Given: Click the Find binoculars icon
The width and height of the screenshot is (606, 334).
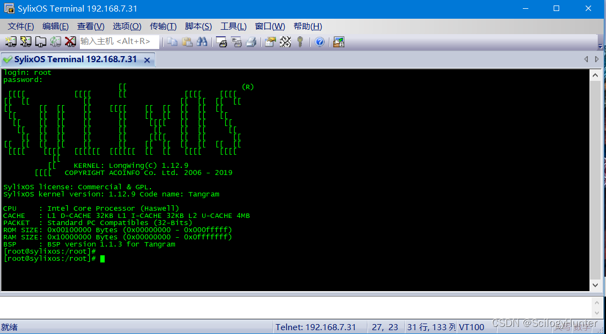Looking at the screenshot, I should pos(202,41).
